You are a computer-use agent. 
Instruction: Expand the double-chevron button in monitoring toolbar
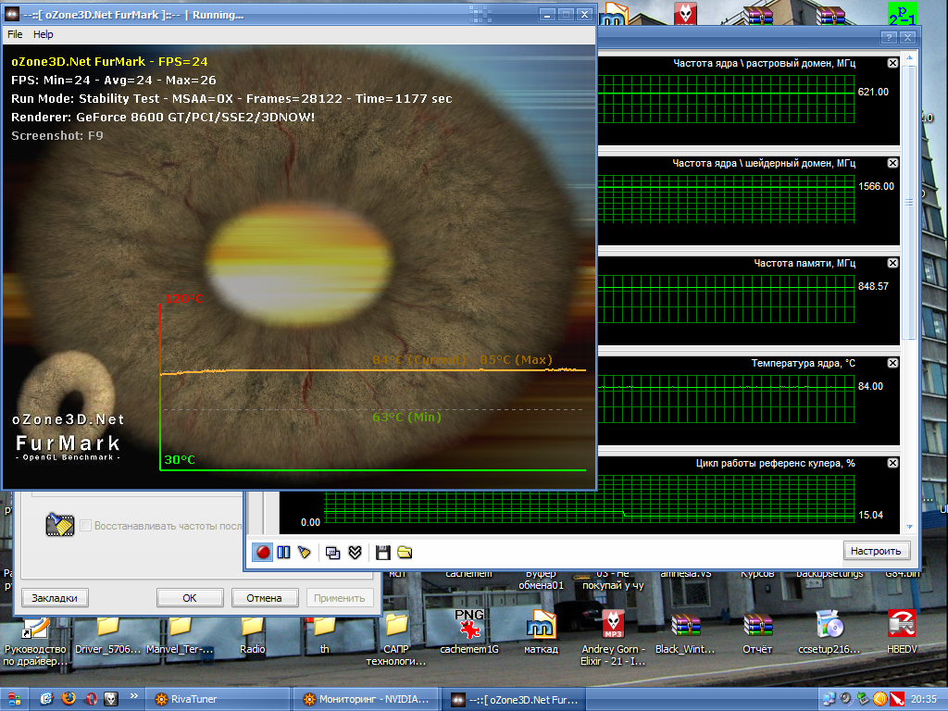pyautogui.click(x=355, y=552)
